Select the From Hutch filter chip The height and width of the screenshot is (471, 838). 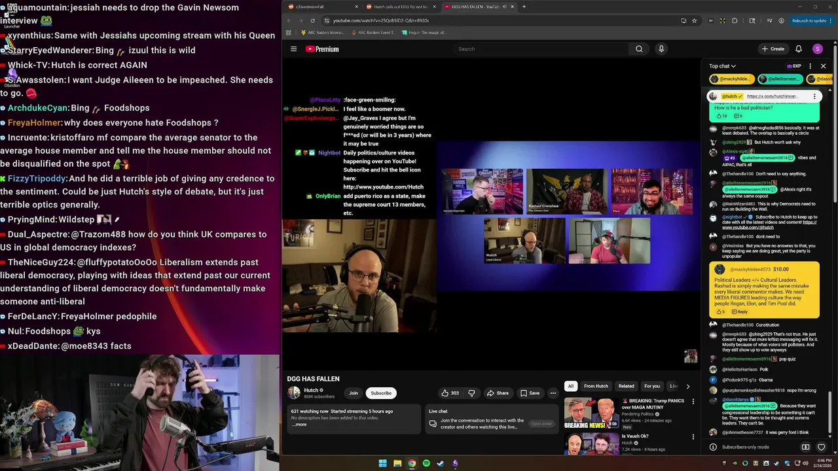(596, 386)
